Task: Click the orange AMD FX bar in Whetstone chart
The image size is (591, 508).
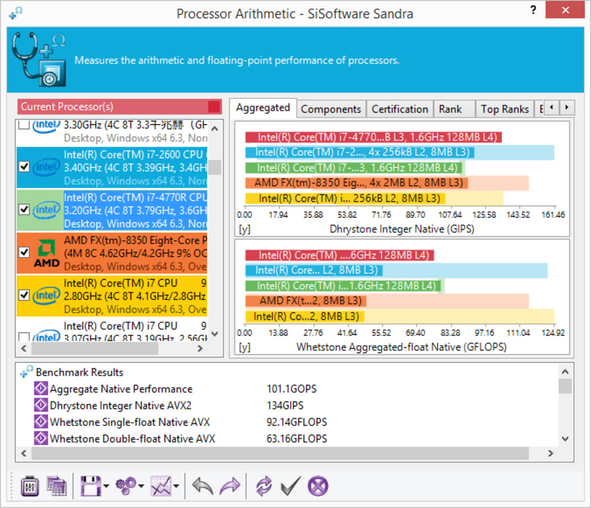Action: 305,301
